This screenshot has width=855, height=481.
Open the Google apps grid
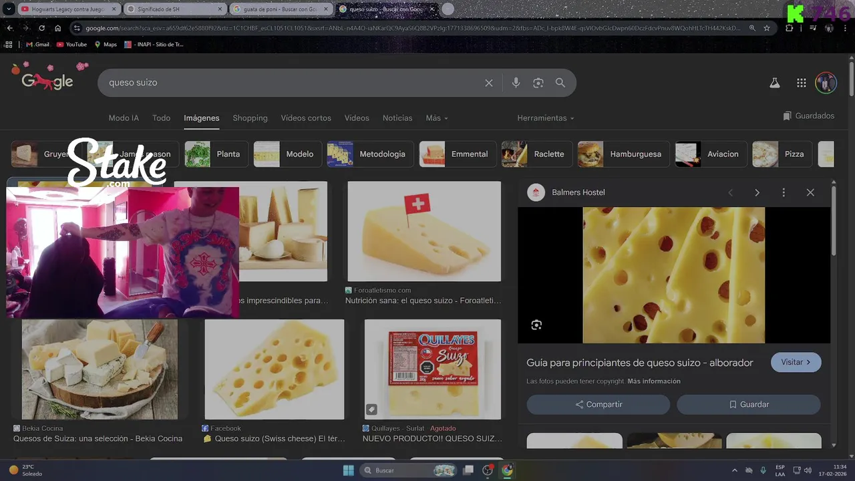[802, 83]
